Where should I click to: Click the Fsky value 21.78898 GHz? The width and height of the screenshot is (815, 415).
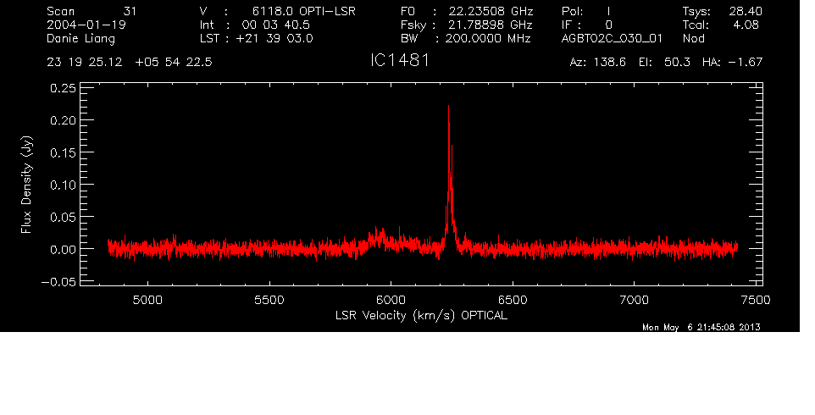click(489, 25)
